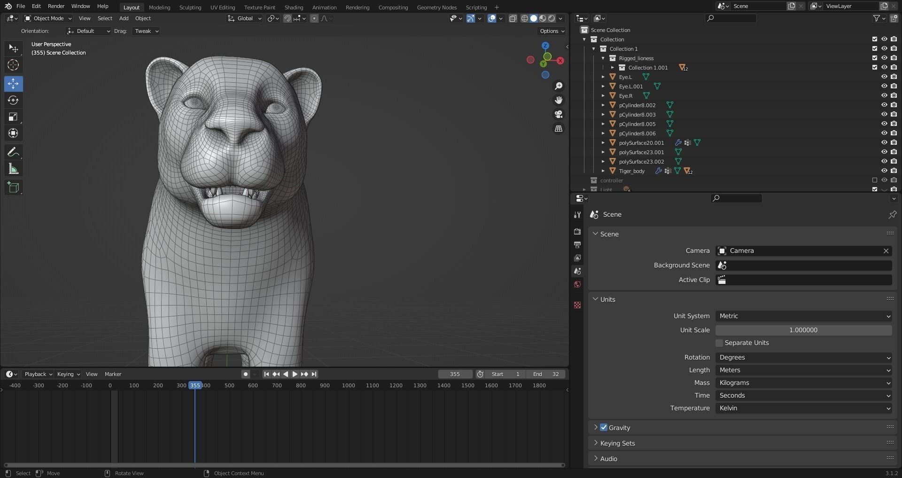Click the timeline horizontal scrollbar
Image resolution: width=902 pixels, height=478 pixels.
(284, 465)
